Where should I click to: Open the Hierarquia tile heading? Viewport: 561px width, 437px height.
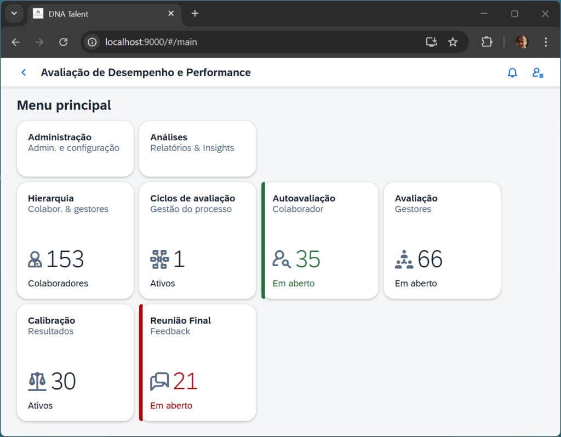coord(51,198)
